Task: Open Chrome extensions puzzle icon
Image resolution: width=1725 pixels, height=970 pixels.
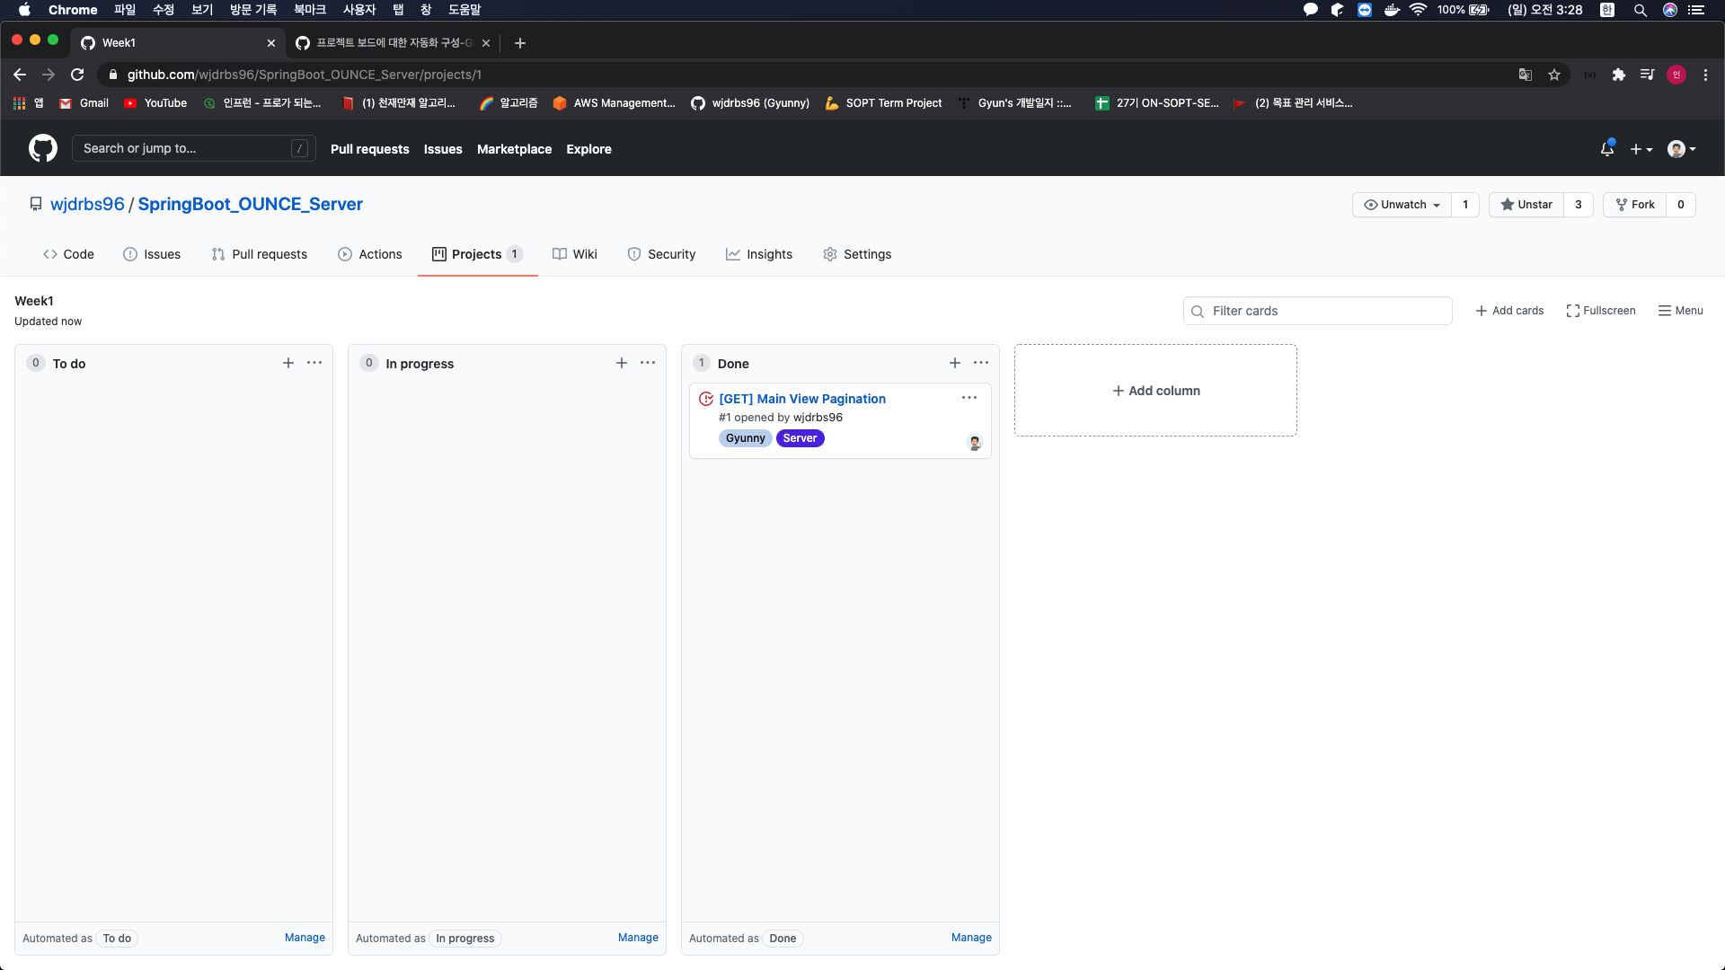Action: [x=1618, y=75]
